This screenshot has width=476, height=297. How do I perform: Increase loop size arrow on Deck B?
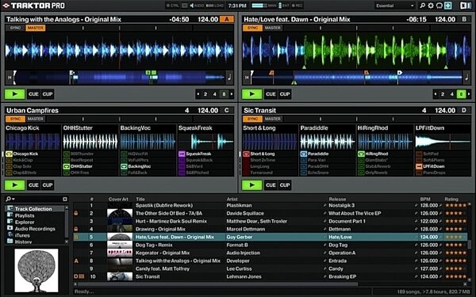[x=469, y=94]
